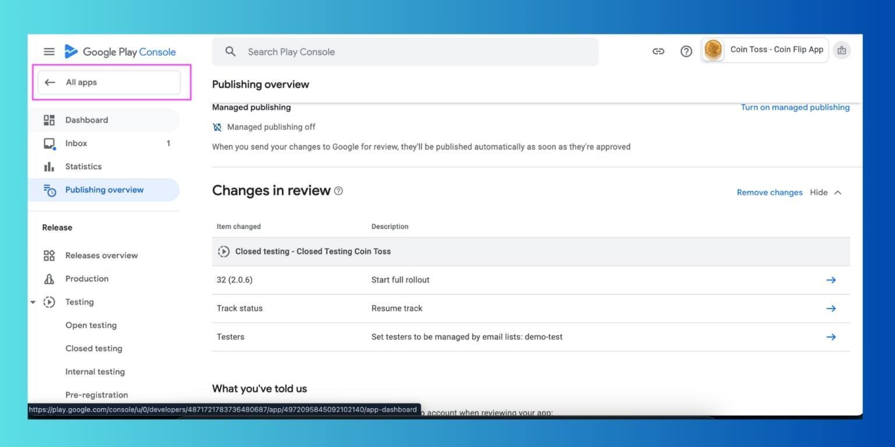Click the Releases overview shapes icon

pos(50,256)
